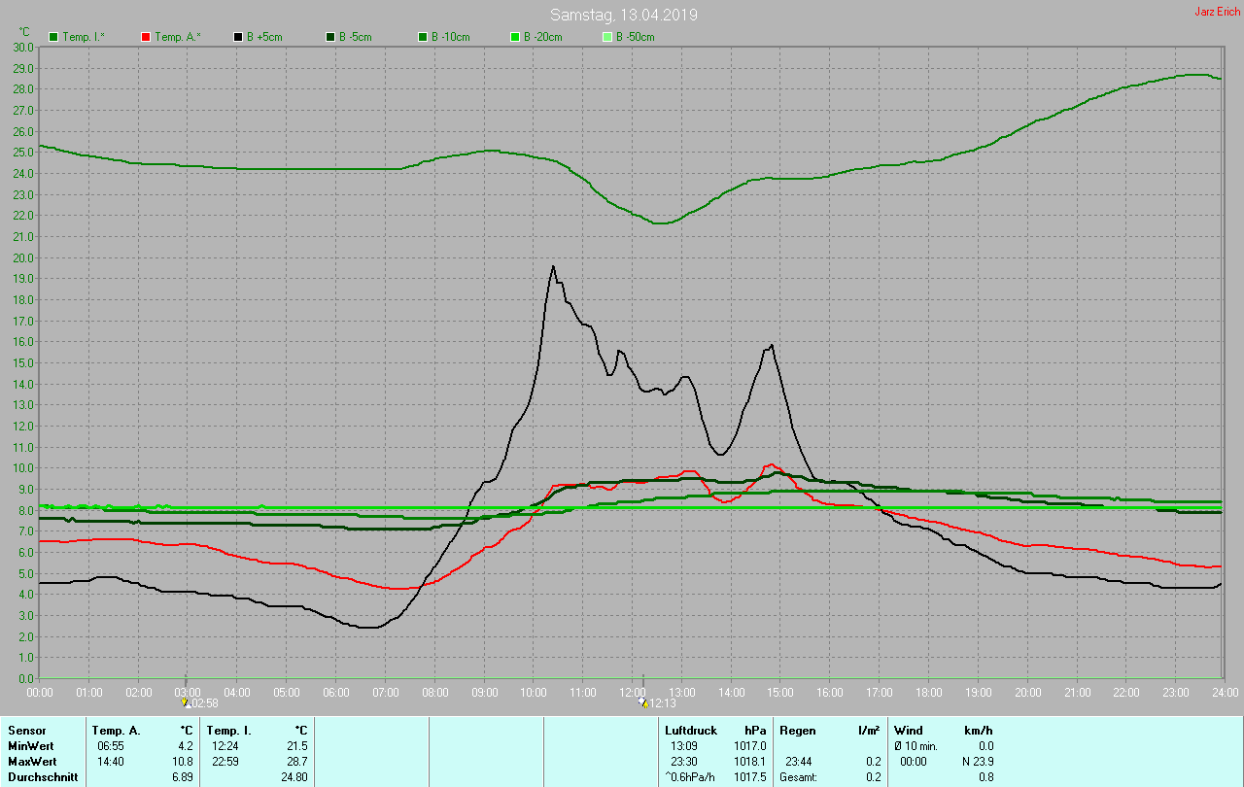Image resolution: width=1244 pixels, height=787 pixels.
Task: Click the '06:00' label on the time axis
Action: coord(335,692)
